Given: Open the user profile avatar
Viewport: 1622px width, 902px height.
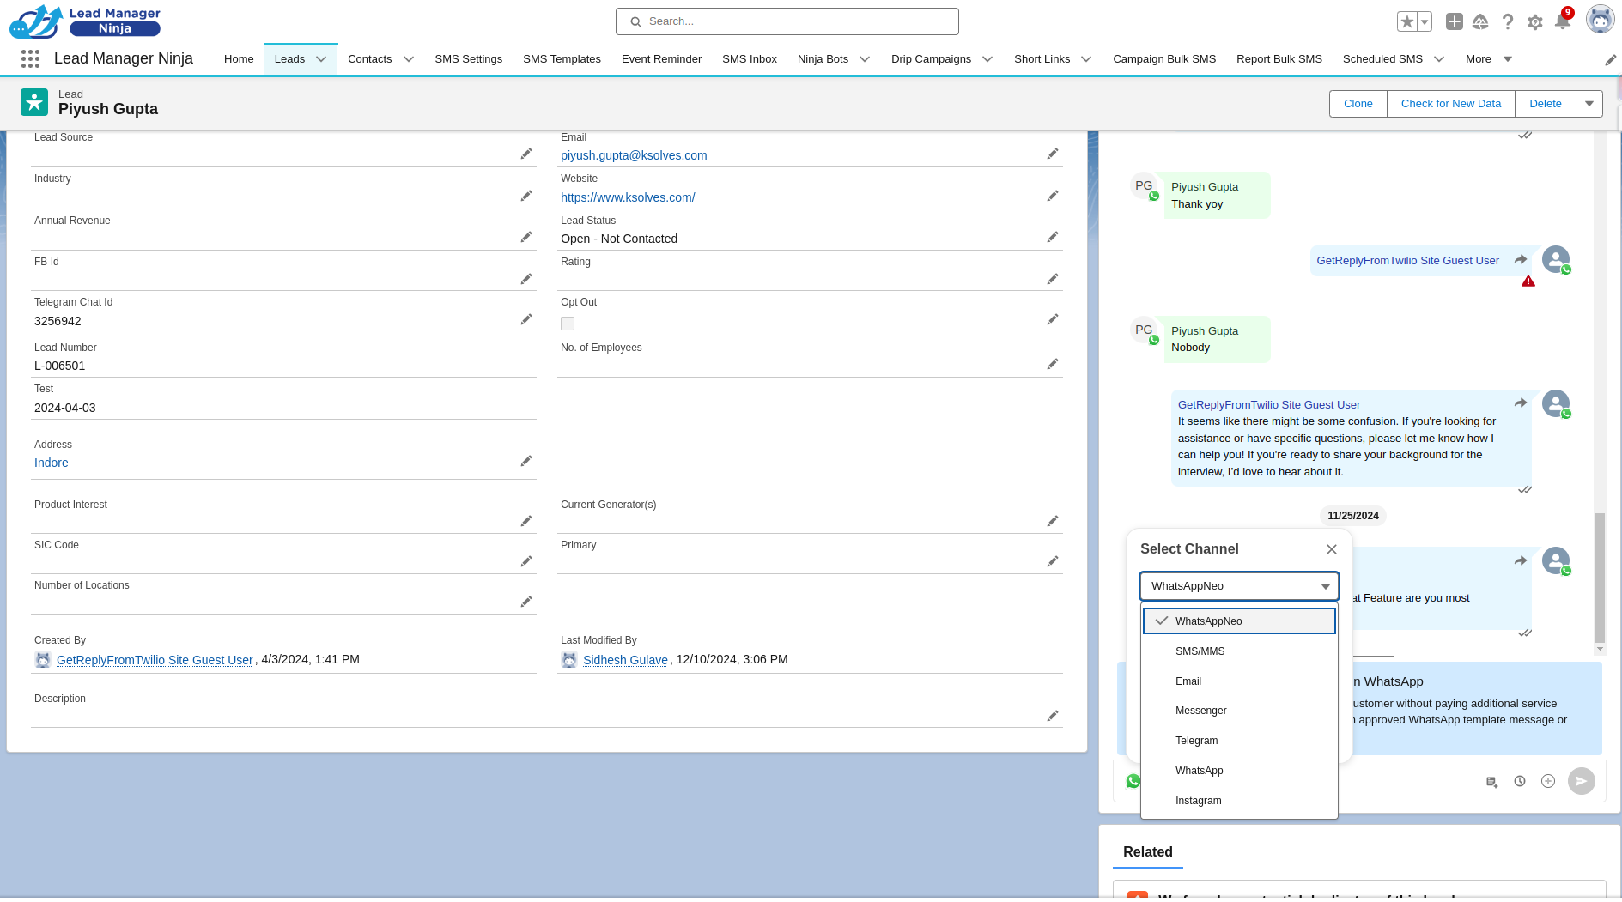Looking at the screenshot, I should 1600,19.
